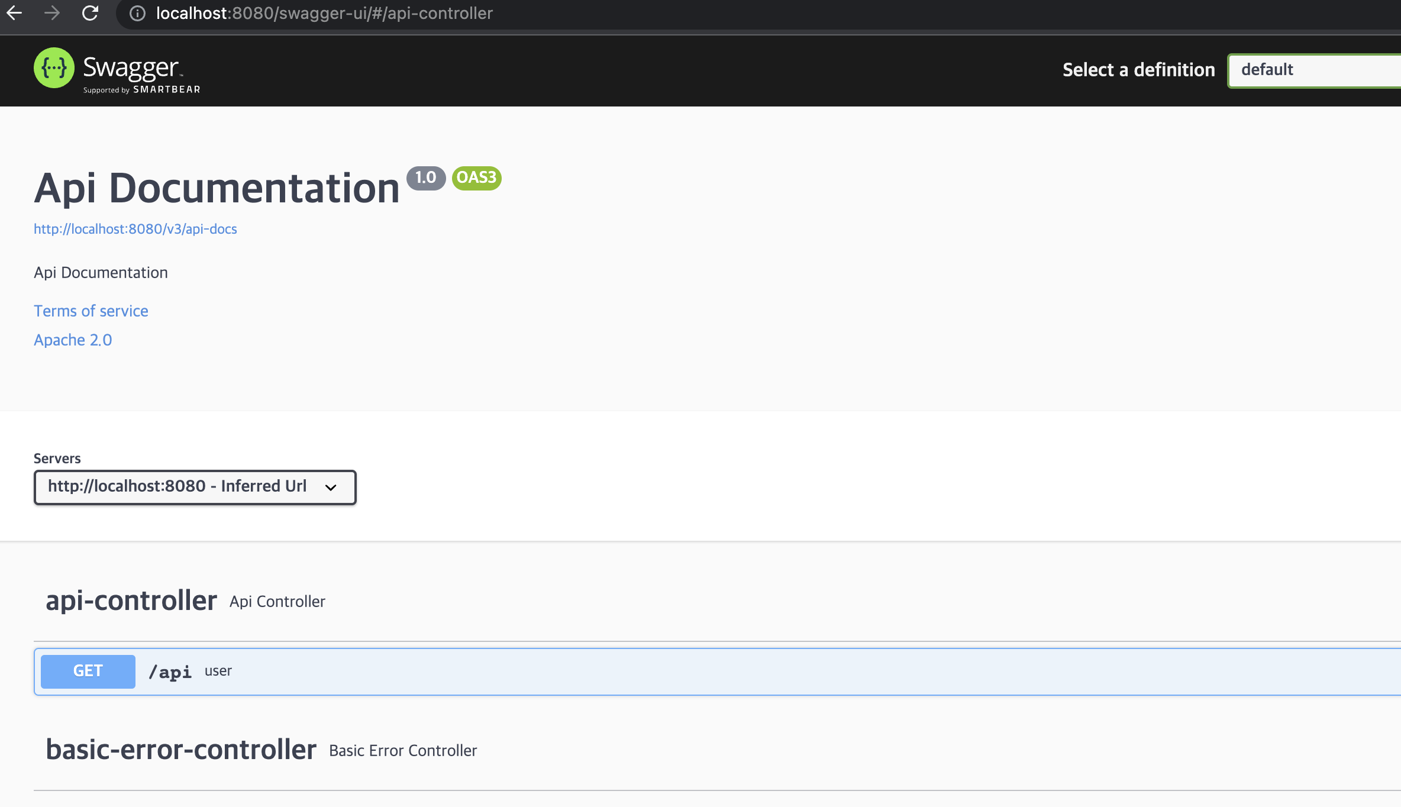Screen dimensions: 1401x807
Task: Click the /api path text
Action: [170, 672]
